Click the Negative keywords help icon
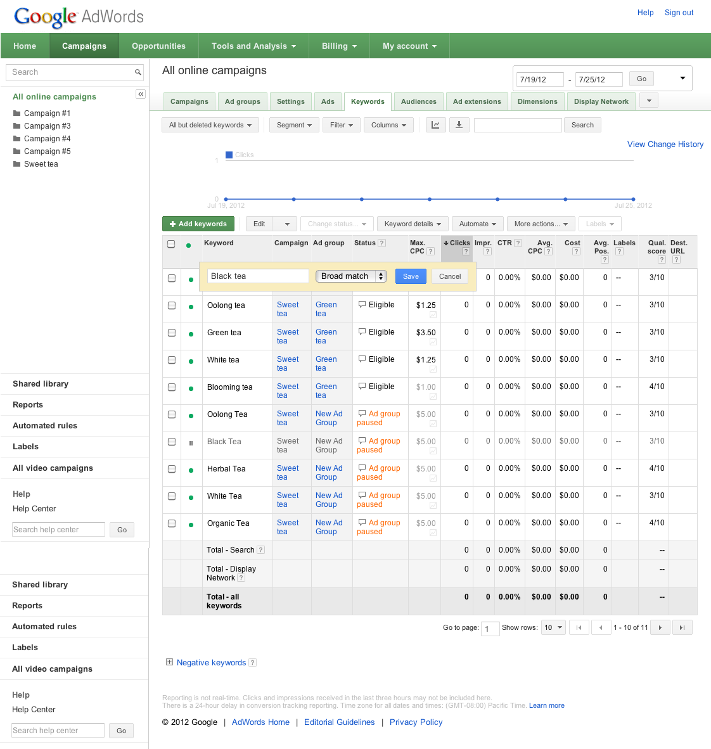This screenshot has height=749, width=711. coord(253,663)
